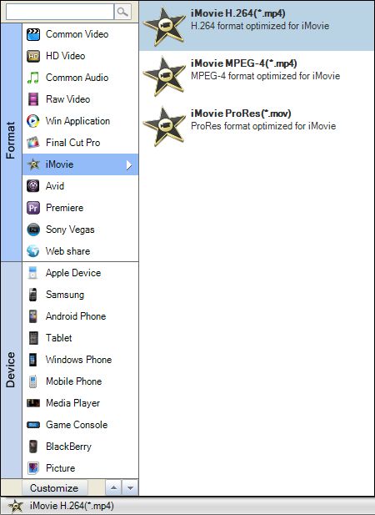Viewport: 375px width, 515px height.
Task: Select the Windows Phone icon
Action: pyautogui.click(x=32, y=360)
